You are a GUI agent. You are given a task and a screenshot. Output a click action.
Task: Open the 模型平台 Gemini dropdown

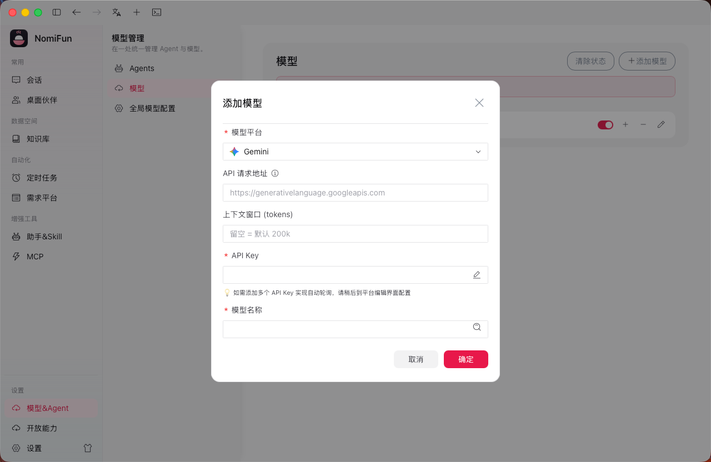click(355, 152)
